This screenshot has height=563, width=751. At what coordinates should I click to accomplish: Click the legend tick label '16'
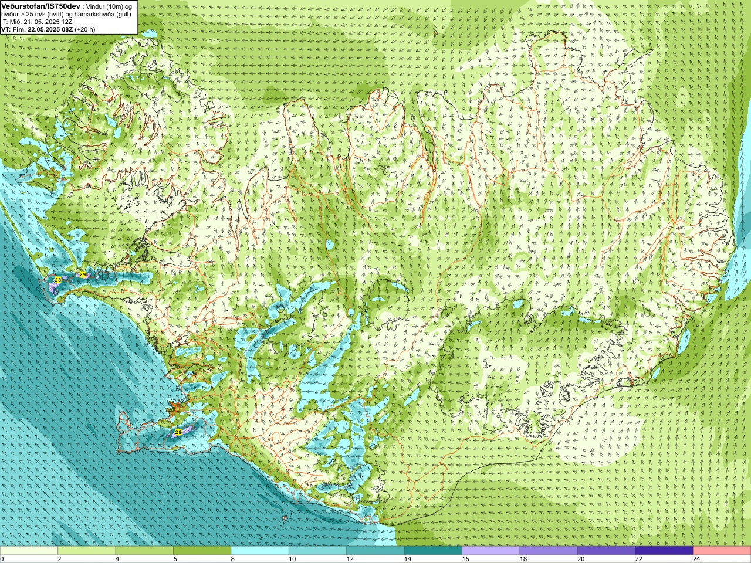tap(465, 559)
